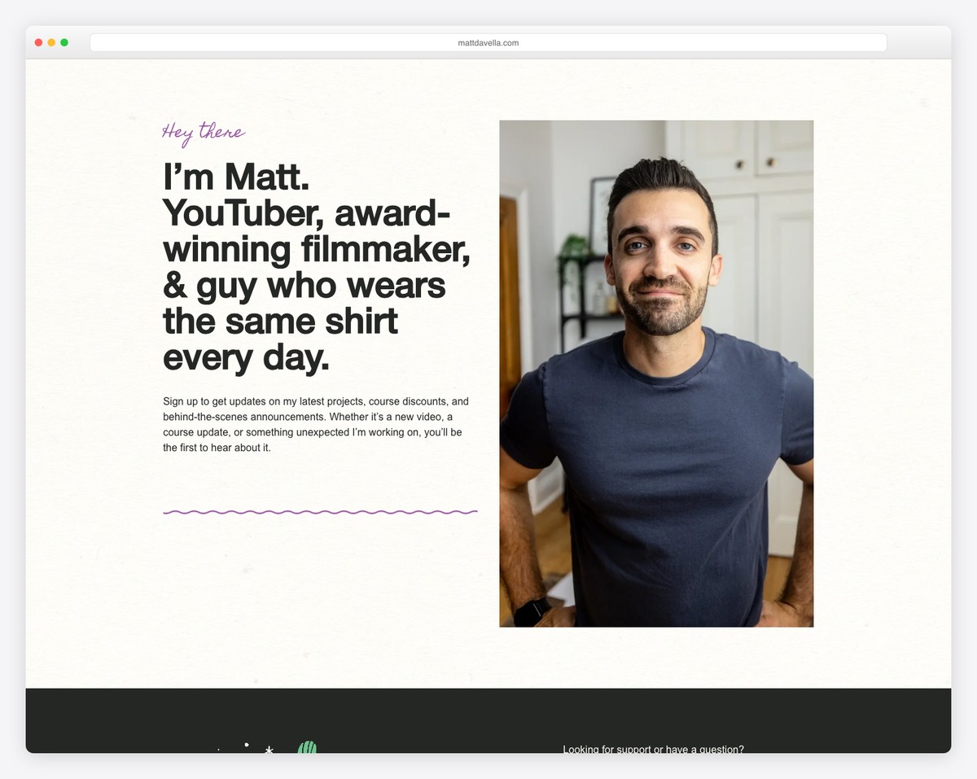Click the yellow minimize traffic light button
The width and height of the screenshot is (977, 779).
click(x=51, y=42)
